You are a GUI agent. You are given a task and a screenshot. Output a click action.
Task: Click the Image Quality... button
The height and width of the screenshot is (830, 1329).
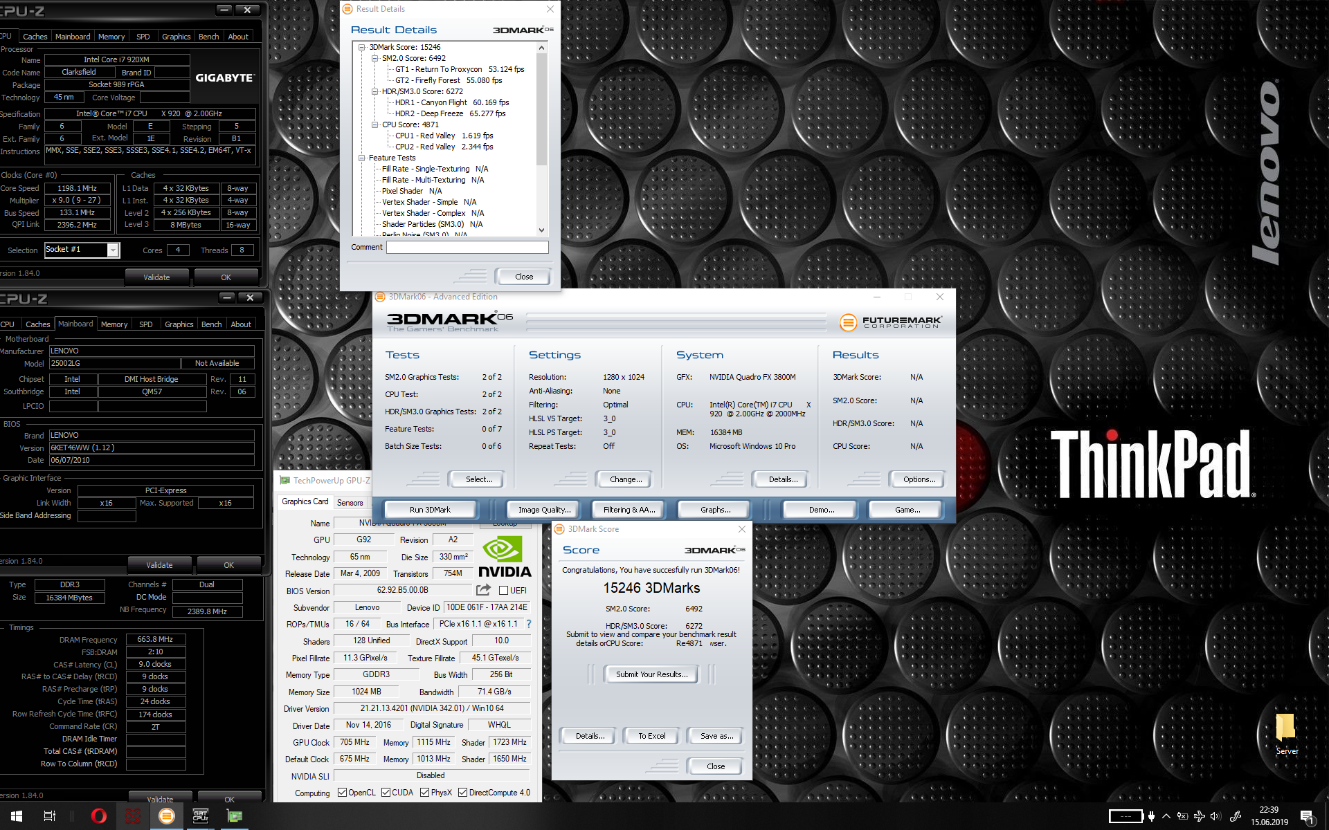pos(545,510)
